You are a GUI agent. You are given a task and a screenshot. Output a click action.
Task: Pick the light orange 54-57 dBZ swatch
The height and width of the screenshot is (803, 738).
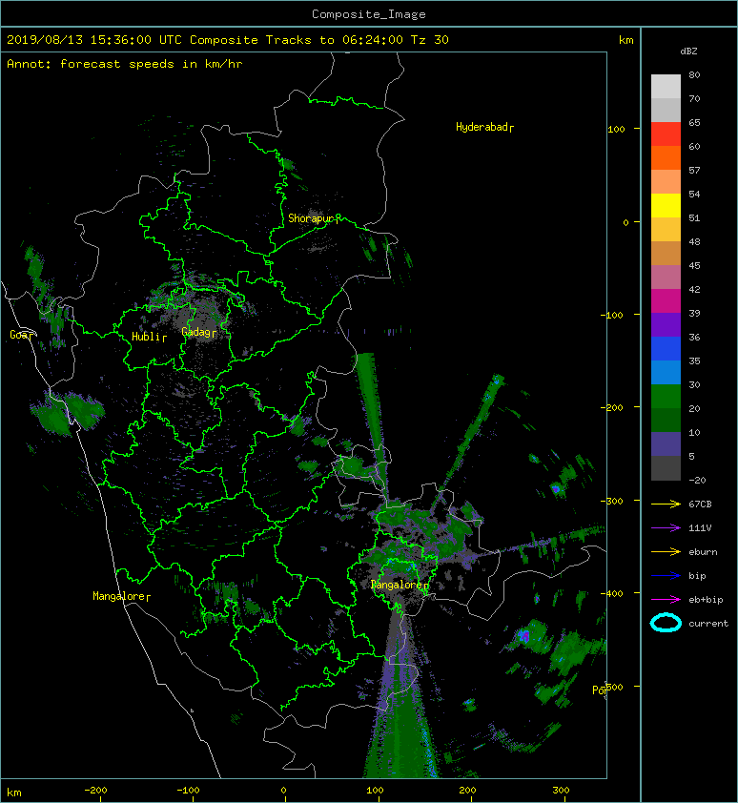click(666, 182)
